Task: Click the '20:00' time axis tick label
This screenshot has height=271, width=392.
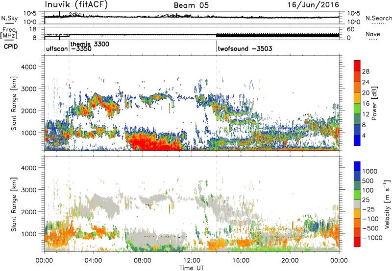Action: pos(290,261)
